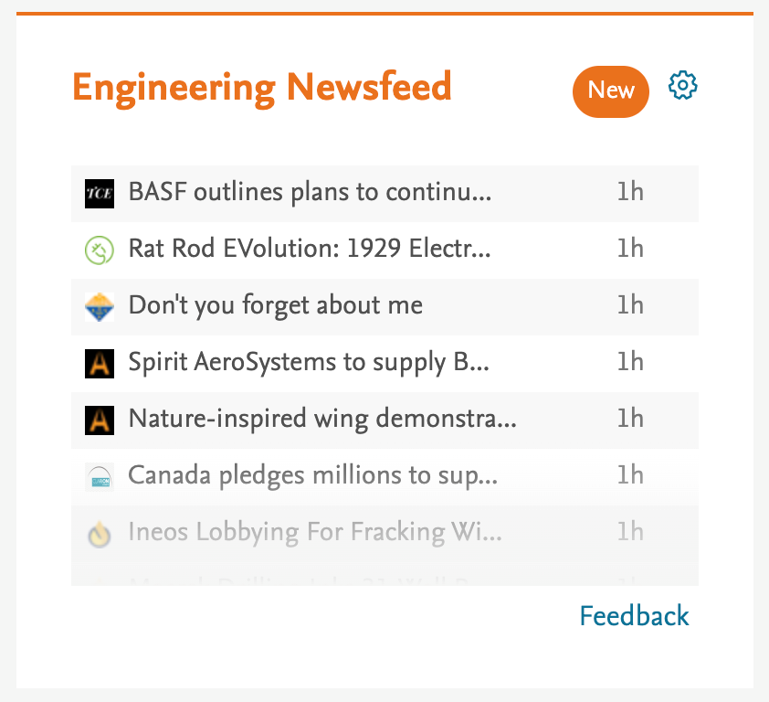
Task: Click the 1h timestamp on BASF row
Action: [630, 193]
